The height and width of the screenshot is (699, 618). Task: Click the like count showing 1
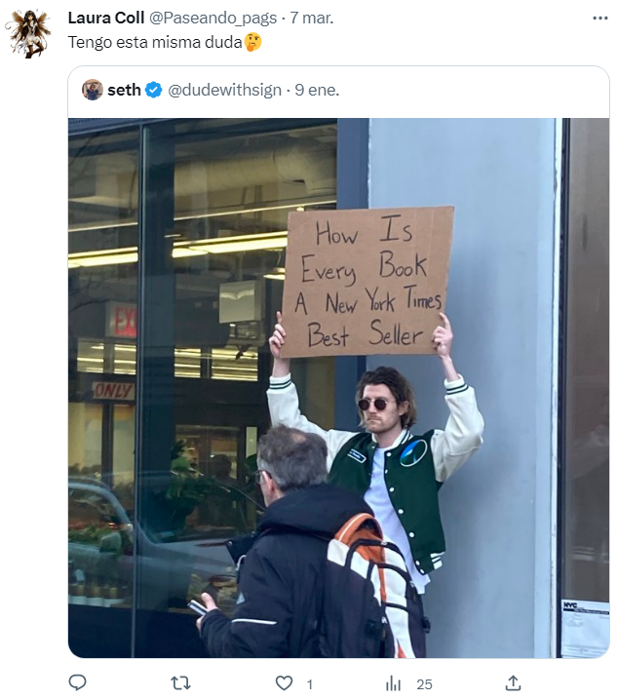pyautogui.click(x=310, y=684)
